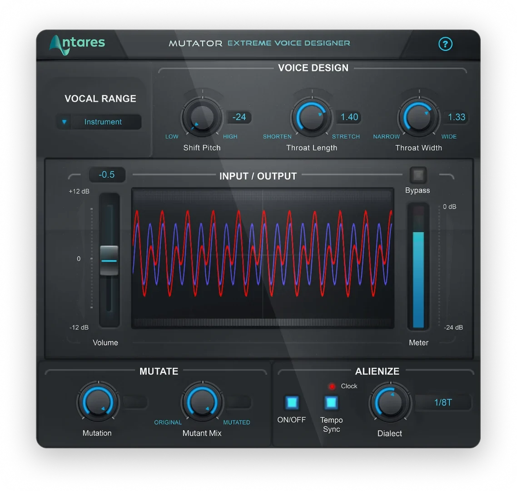Click the waveform display
The width and height of the screenshot is (517, 491).
[263, 258]
